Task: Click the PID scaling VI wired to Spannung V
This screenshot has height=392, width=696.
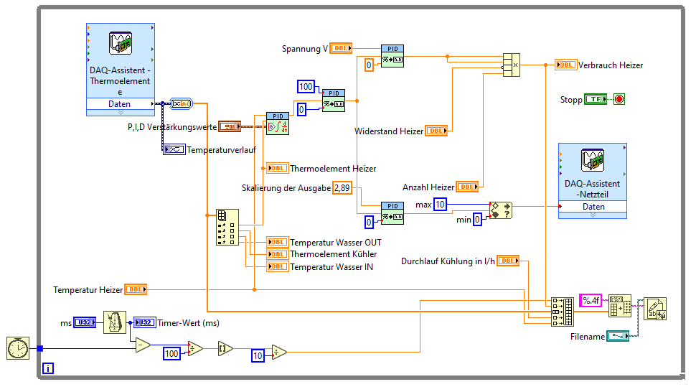Action: point(392,56)
